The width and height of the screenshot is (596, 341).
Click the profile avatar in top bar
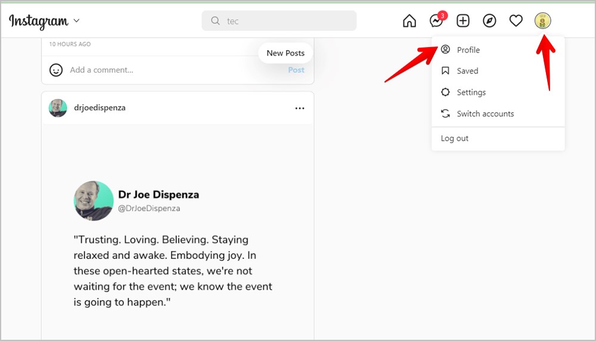pos(542,20)
